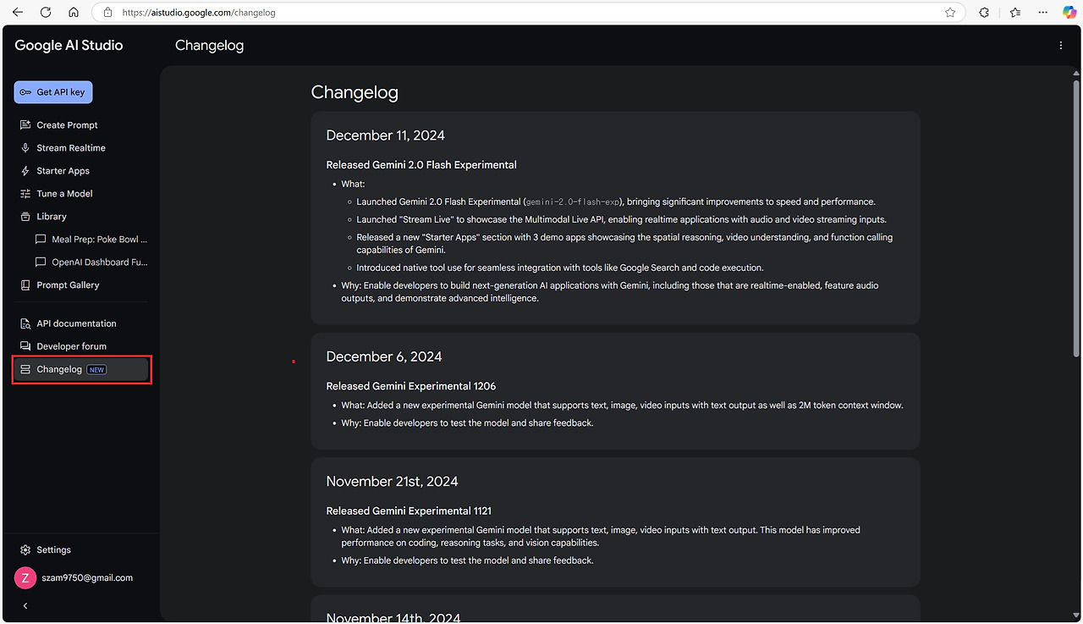1083x624 pixels.
Task: Go to the browser Home icon
Action: pos(74,13)
